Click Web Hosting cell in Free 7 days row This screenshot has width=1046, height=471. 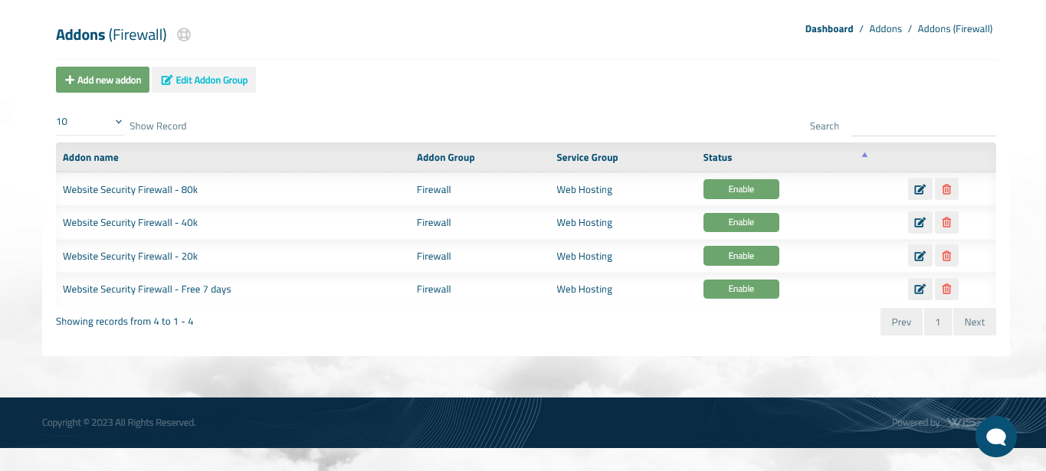click(585, 289)
